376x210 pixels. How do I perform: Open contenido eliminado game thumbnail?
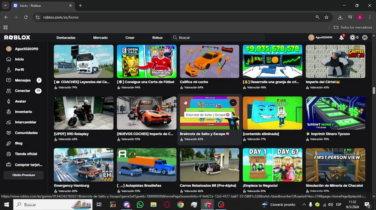[x=273, y=113]
